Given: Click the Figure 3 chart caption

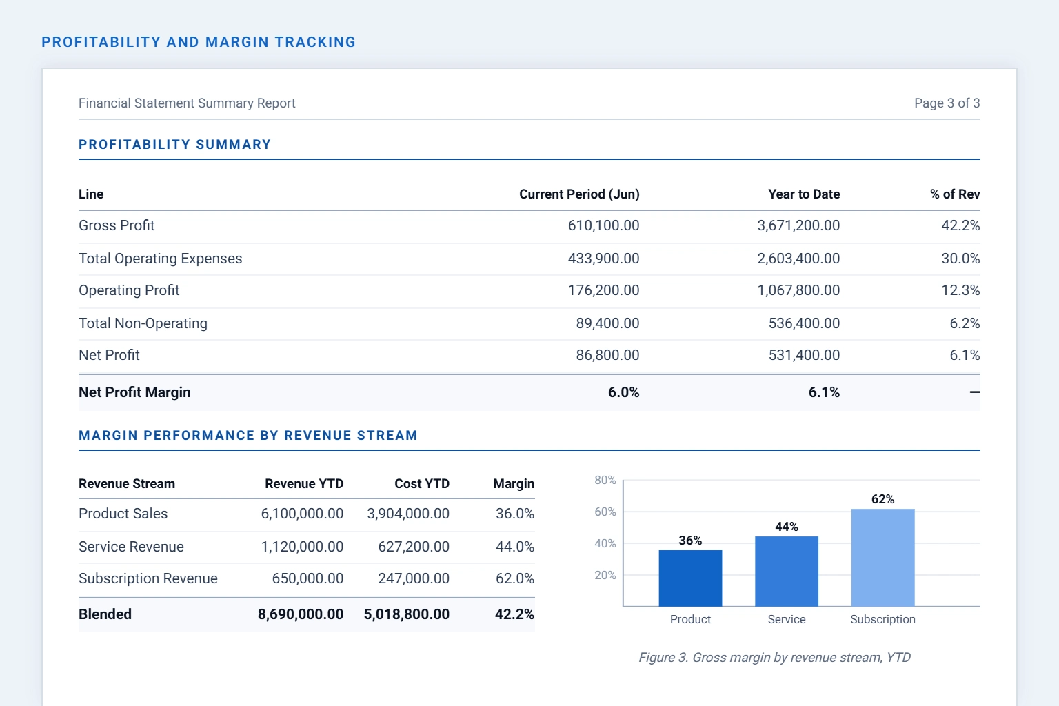Looking at the screenshot, I should click(774, 658).
